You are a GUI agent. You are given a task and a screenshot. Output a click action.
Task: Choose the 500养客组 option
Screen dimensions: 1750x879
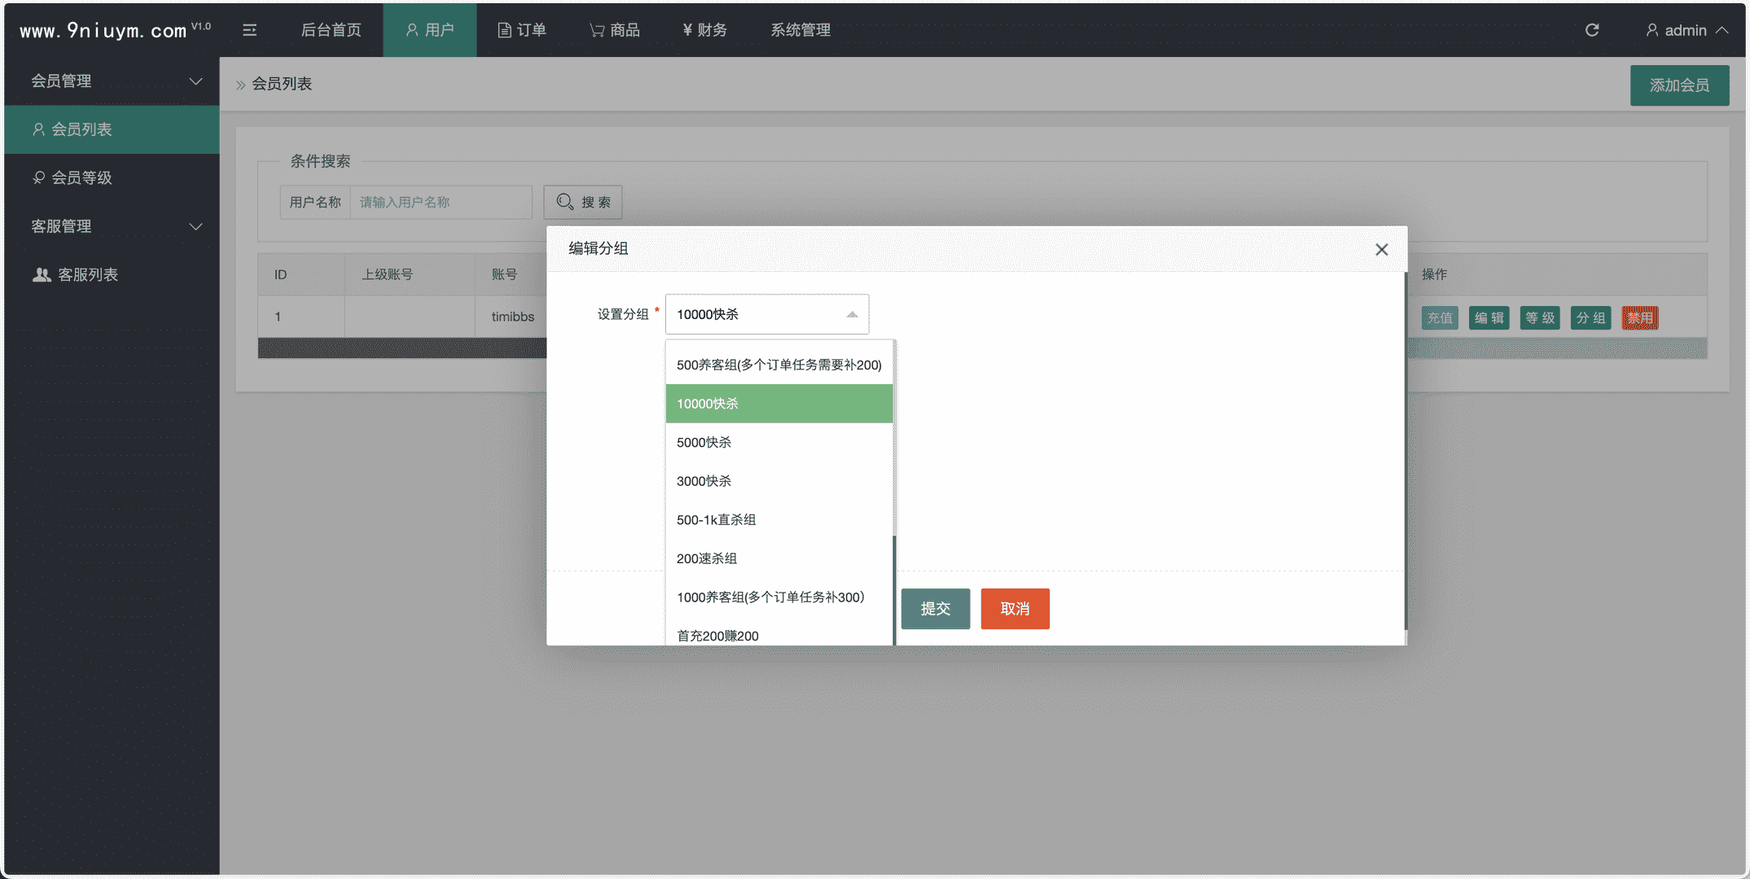[x=779, y=365]
